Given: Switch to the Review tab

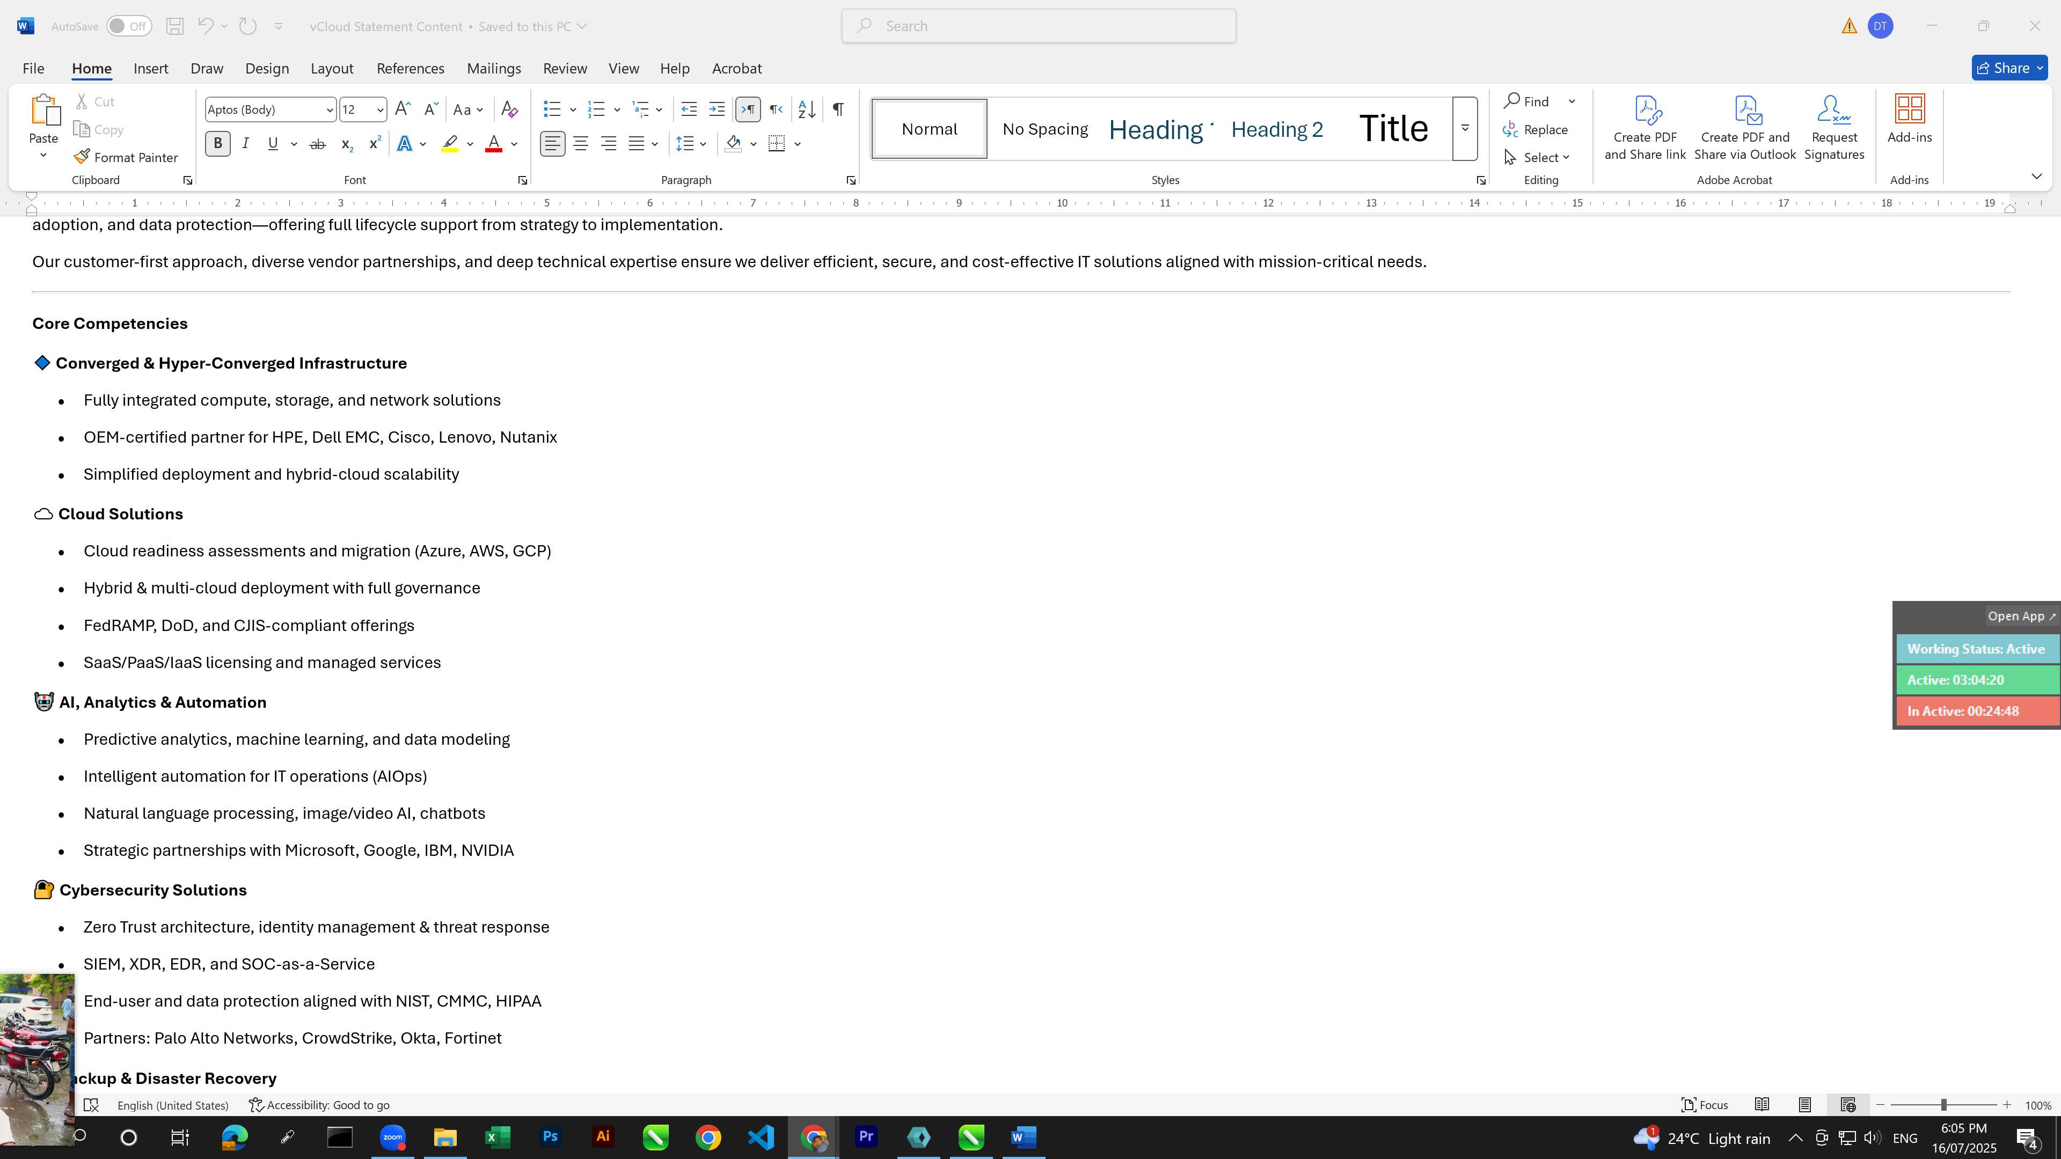Looking at the screenshot, I should [565, 69].
